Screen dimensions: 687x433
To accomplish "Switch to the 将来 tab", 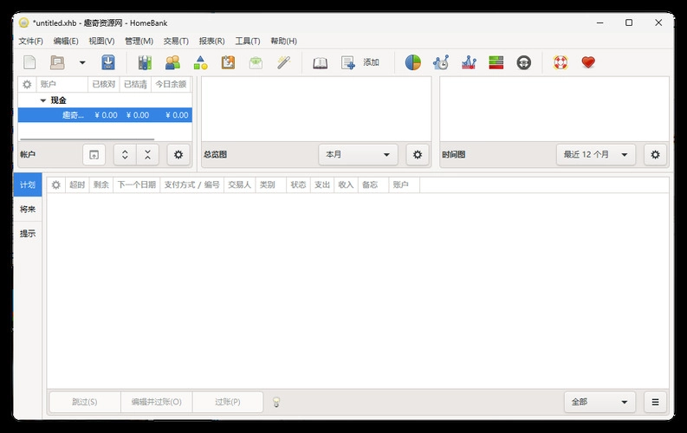I will [28, 209].
